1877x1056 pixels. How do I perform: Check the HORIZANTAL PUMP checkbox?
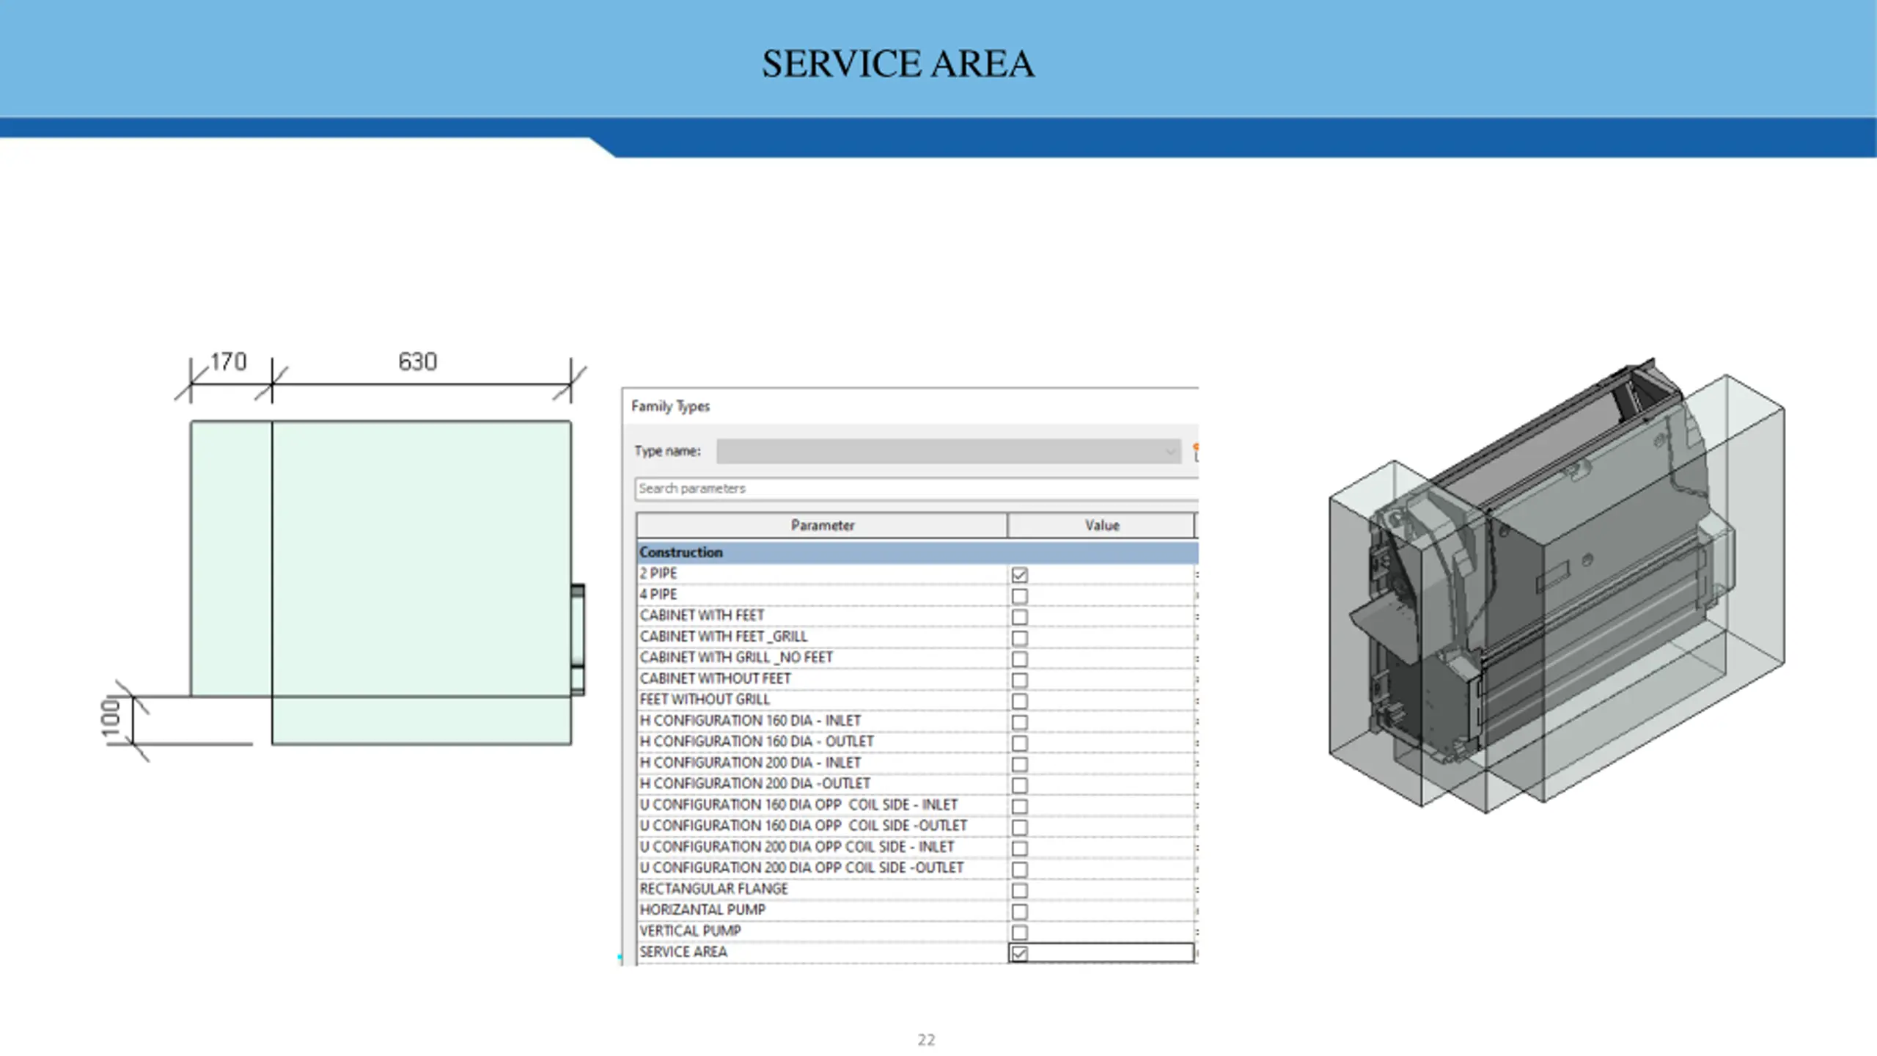click(x=1019, y=912)
